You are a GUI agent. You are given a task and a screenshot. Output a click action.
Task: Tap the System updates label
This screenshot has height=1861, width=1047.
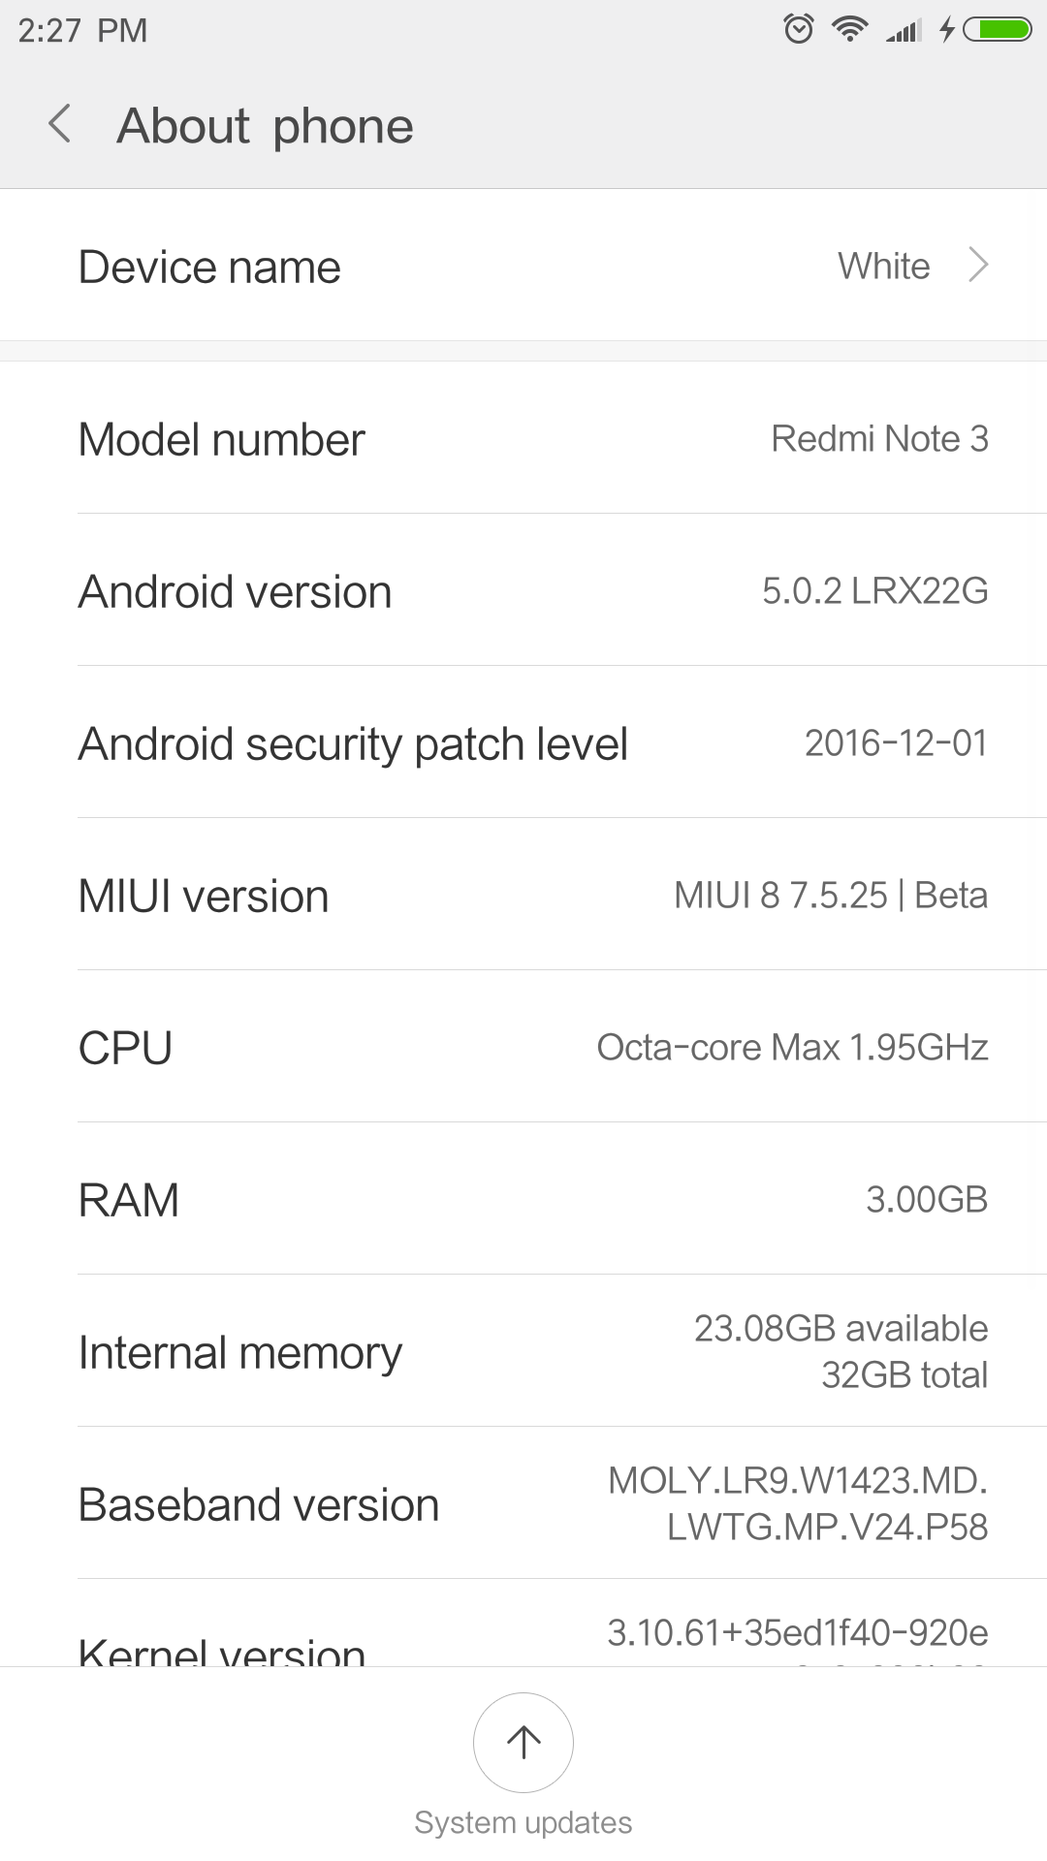[523, 1823]
